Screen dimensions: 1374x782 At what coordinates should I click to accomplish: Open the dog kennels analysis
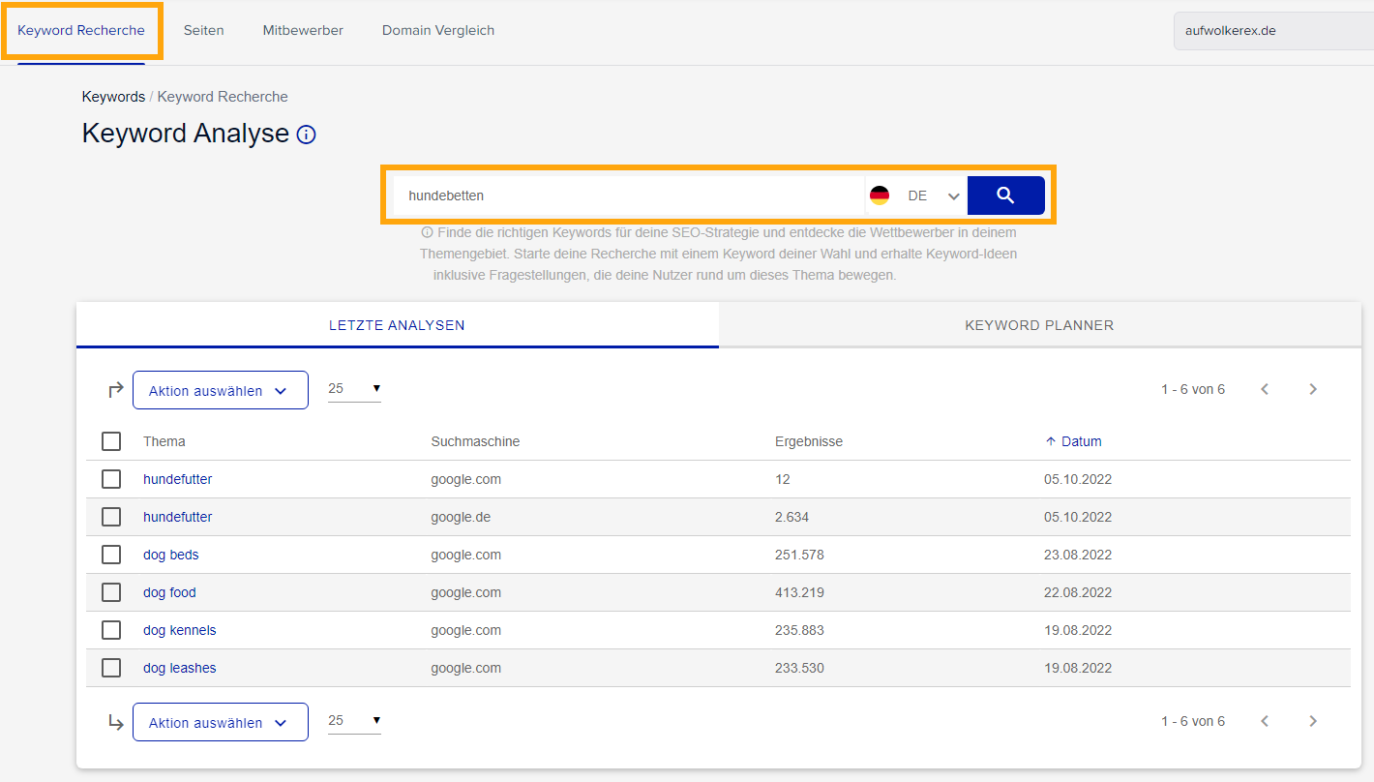(x=180, y=630)
